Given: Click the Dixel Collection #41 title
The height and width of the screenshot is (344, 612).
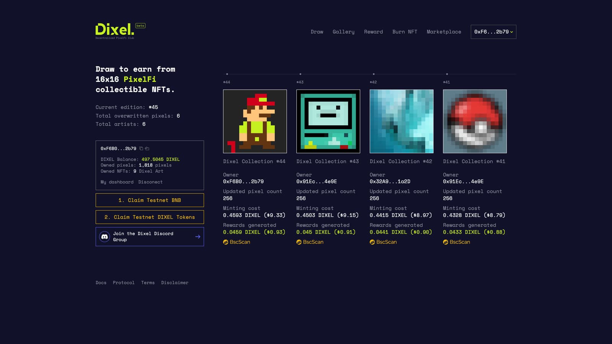Looking at the screenshot, I should point(474,161).
